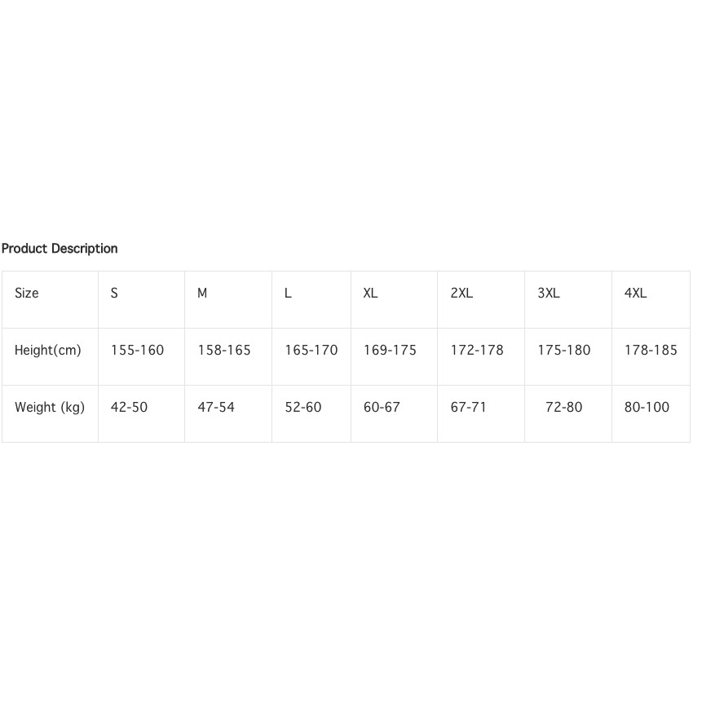Select the M size column header
The height and width of the screenshot is (702, 702).
coord(202,294)
